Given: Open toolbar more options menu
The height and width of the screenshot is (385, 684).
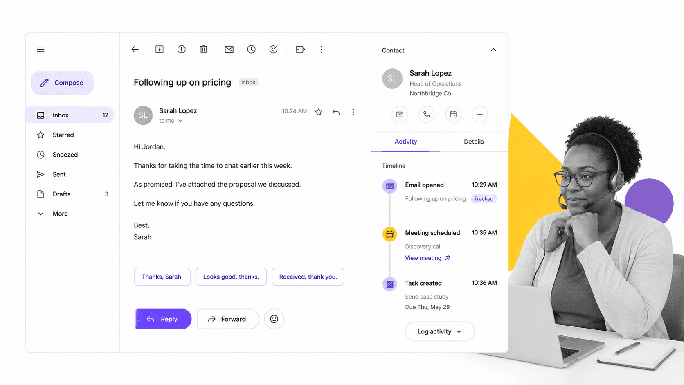Looking at the screenshot, I should pos(322,50).
